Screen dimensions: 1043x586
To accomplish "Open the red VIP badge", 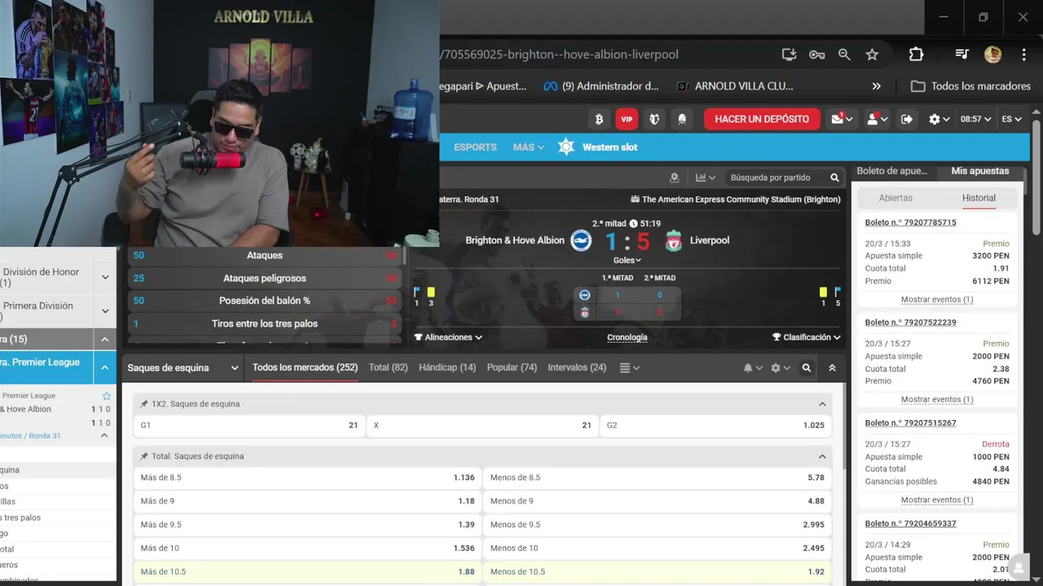I will 627,119.
